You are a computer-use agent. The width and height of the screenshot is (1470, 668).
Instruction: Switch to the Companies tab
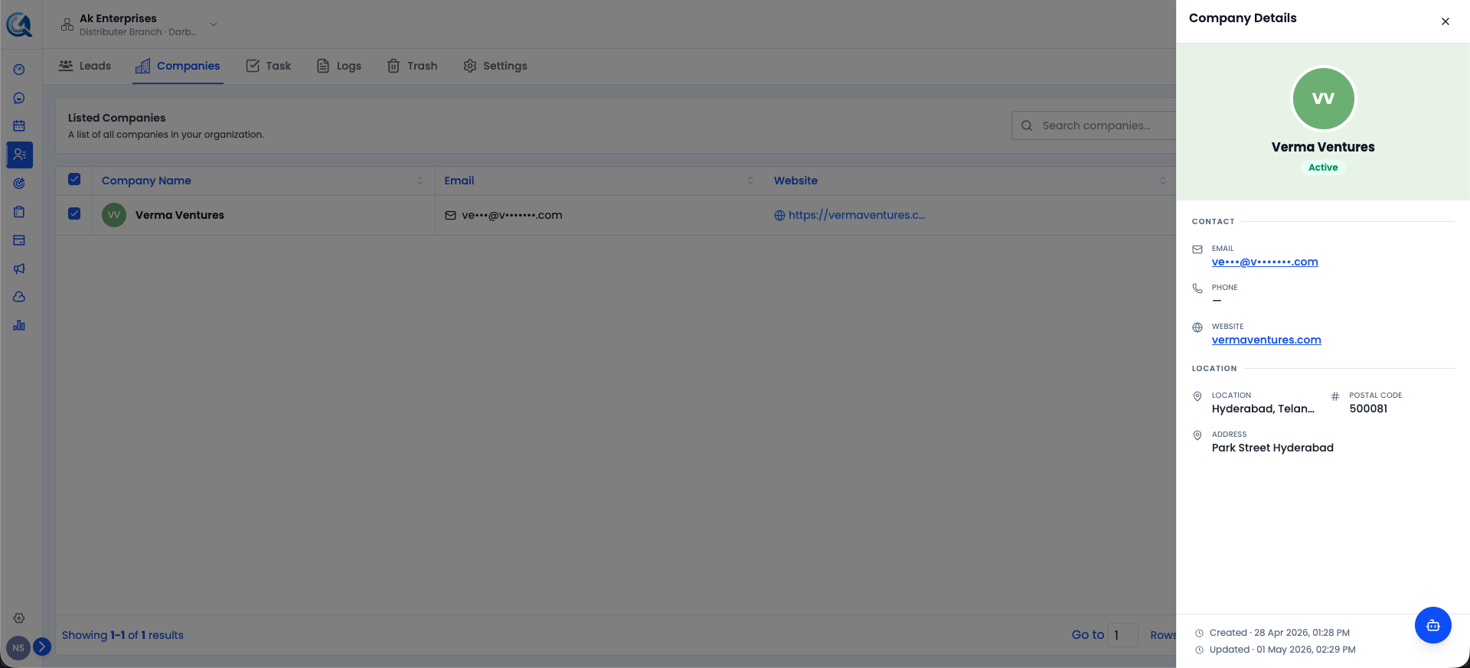(x=178, y=66)
